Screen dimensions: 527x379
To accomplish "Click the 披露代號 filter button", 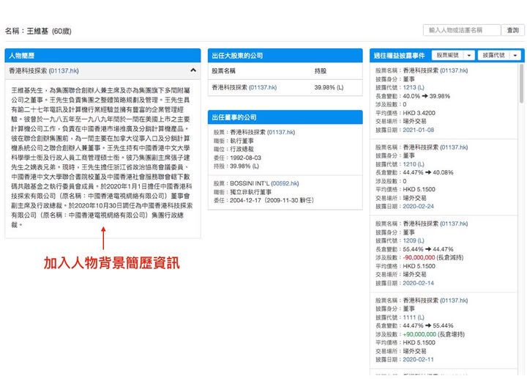I will coord(494,55).
